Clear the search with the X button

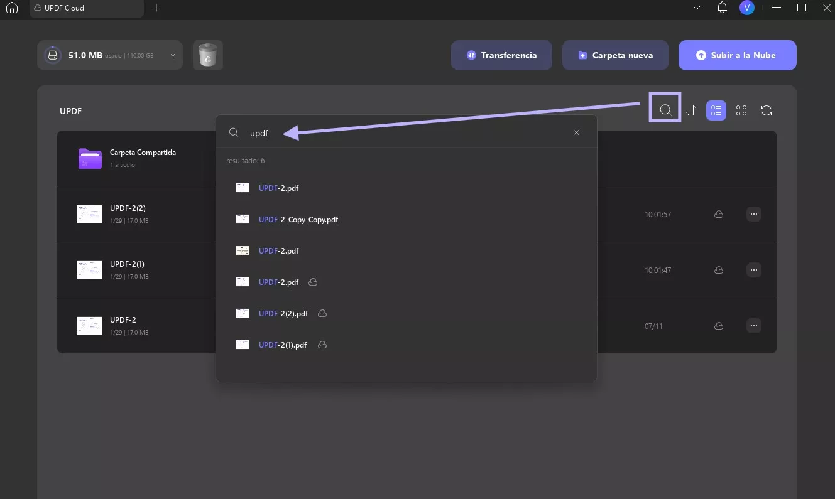pyautogui.click(x=577, y=132)
